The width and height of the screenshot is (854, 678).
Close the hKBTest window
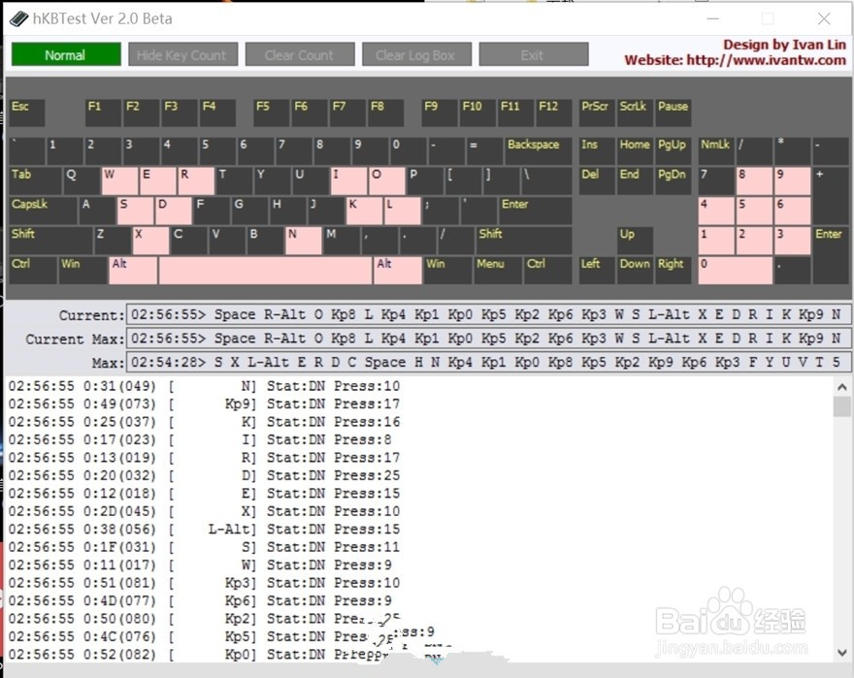(824, 19)
